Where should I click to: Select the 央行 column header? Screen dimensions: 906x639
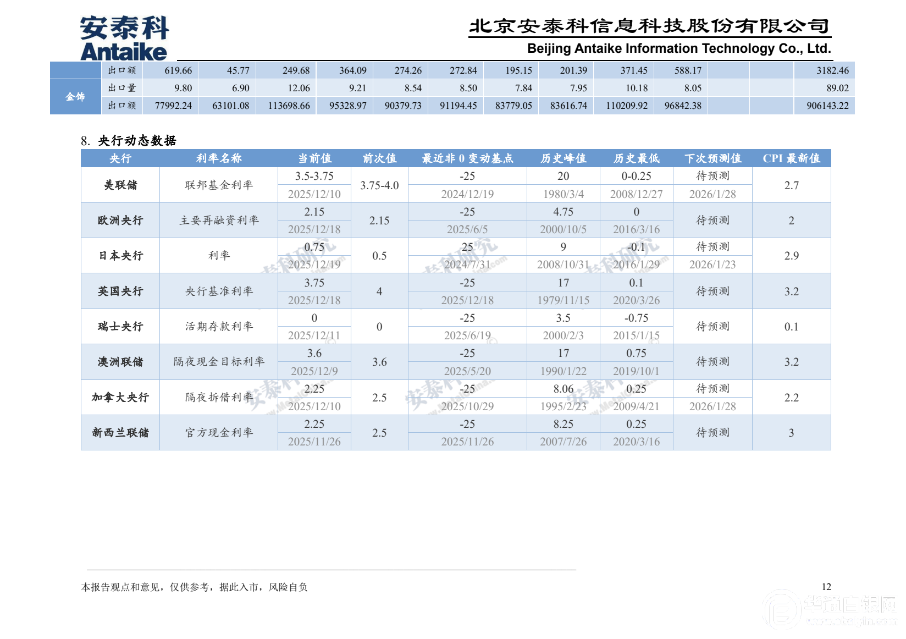(120, 158)
